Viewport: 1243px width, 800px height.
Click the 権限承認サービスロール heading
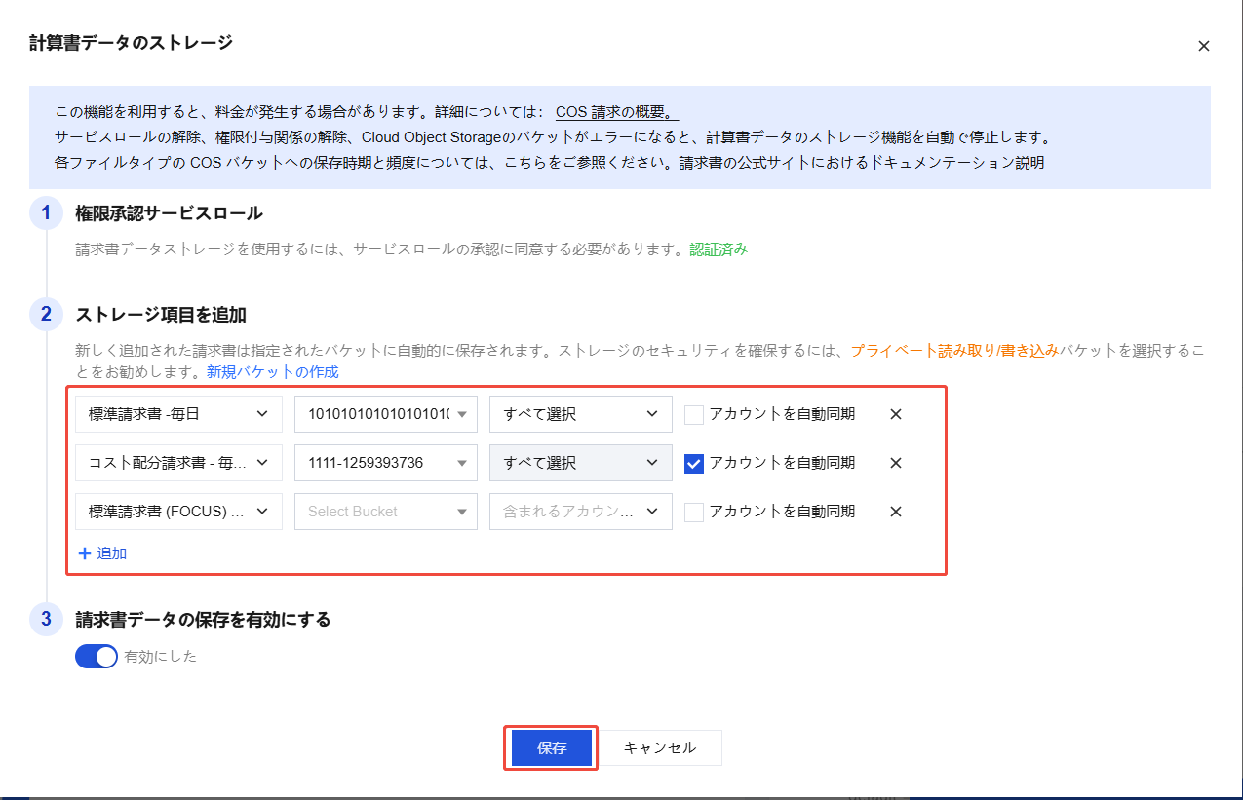(170, 213)
